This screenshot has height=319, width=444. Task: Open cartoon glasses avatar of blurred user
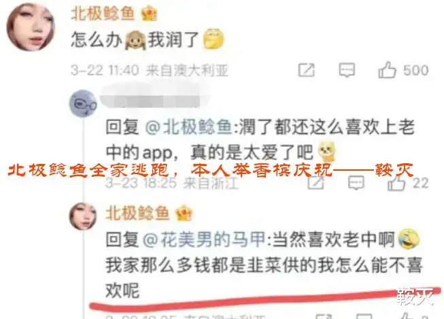[x=83, y=103]
